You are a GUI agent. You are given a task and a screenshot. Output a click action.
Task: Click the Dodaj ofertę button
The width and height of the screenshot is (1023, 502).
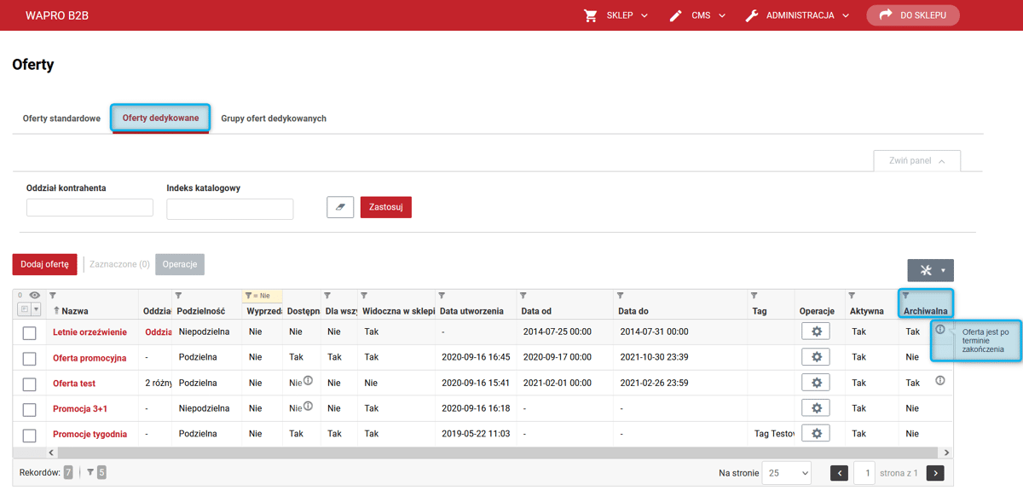click(x=44, y=264)
